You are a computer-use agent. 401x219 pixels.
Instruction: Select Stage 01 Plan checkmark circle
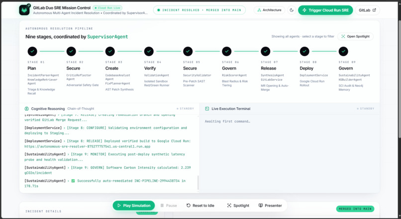(x=32, y=51)
